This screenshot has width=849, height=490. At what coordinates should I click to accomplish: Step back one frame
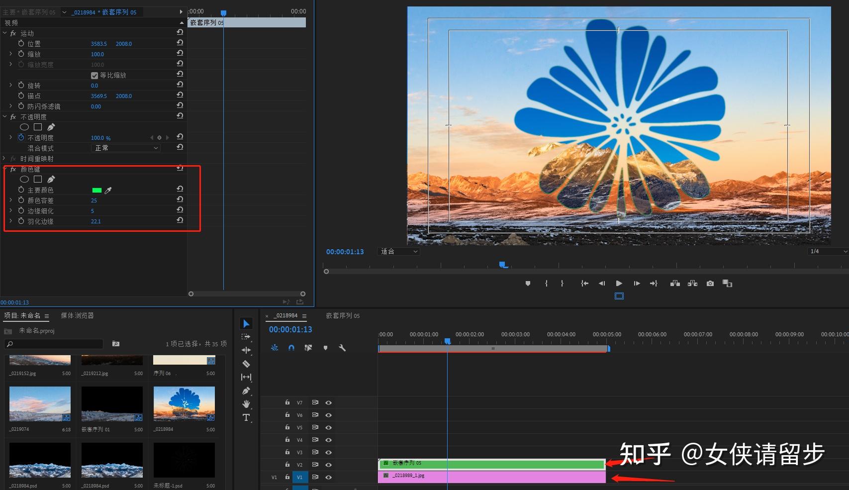tap(602, 284)
